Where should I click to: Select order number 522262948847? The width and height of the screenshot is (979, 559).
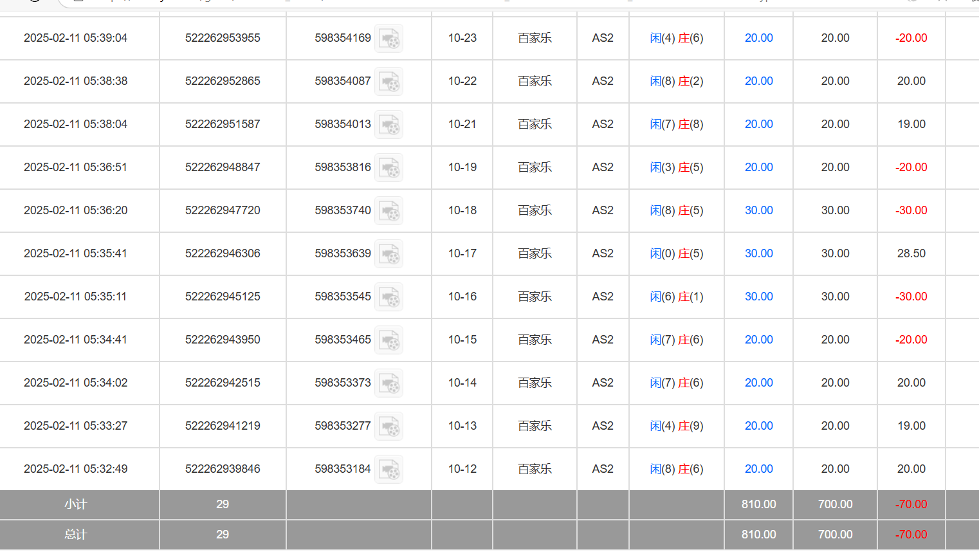pyautogui.click(x=223, y=167)
